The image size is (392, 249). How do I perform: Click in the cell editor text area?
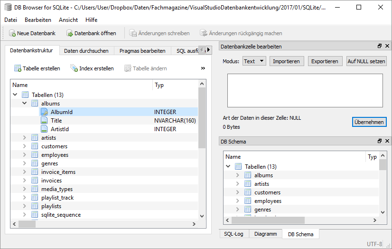305,90
